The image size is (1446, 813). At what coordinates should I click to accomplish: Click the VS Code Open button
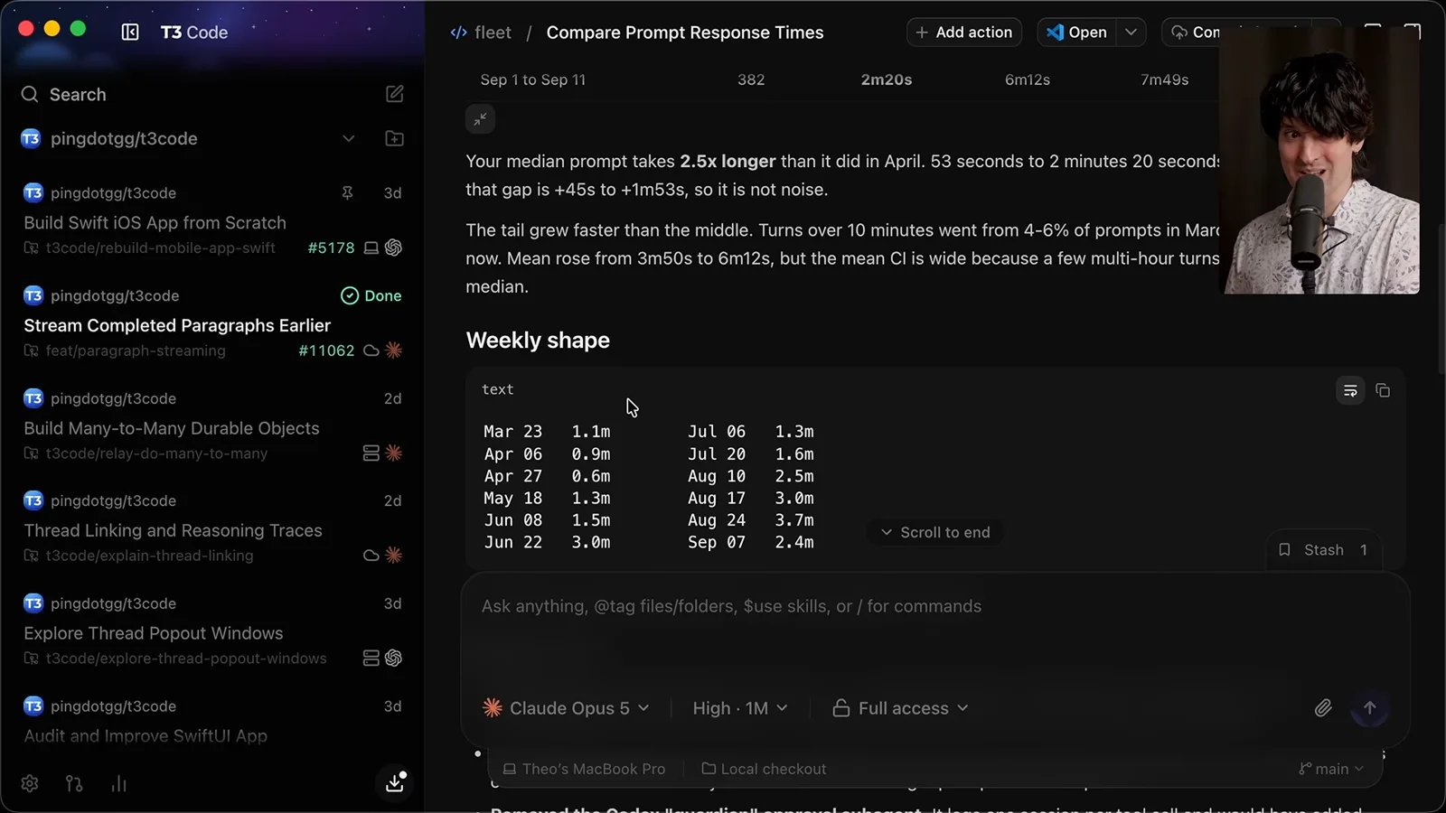click(1076, 33)
